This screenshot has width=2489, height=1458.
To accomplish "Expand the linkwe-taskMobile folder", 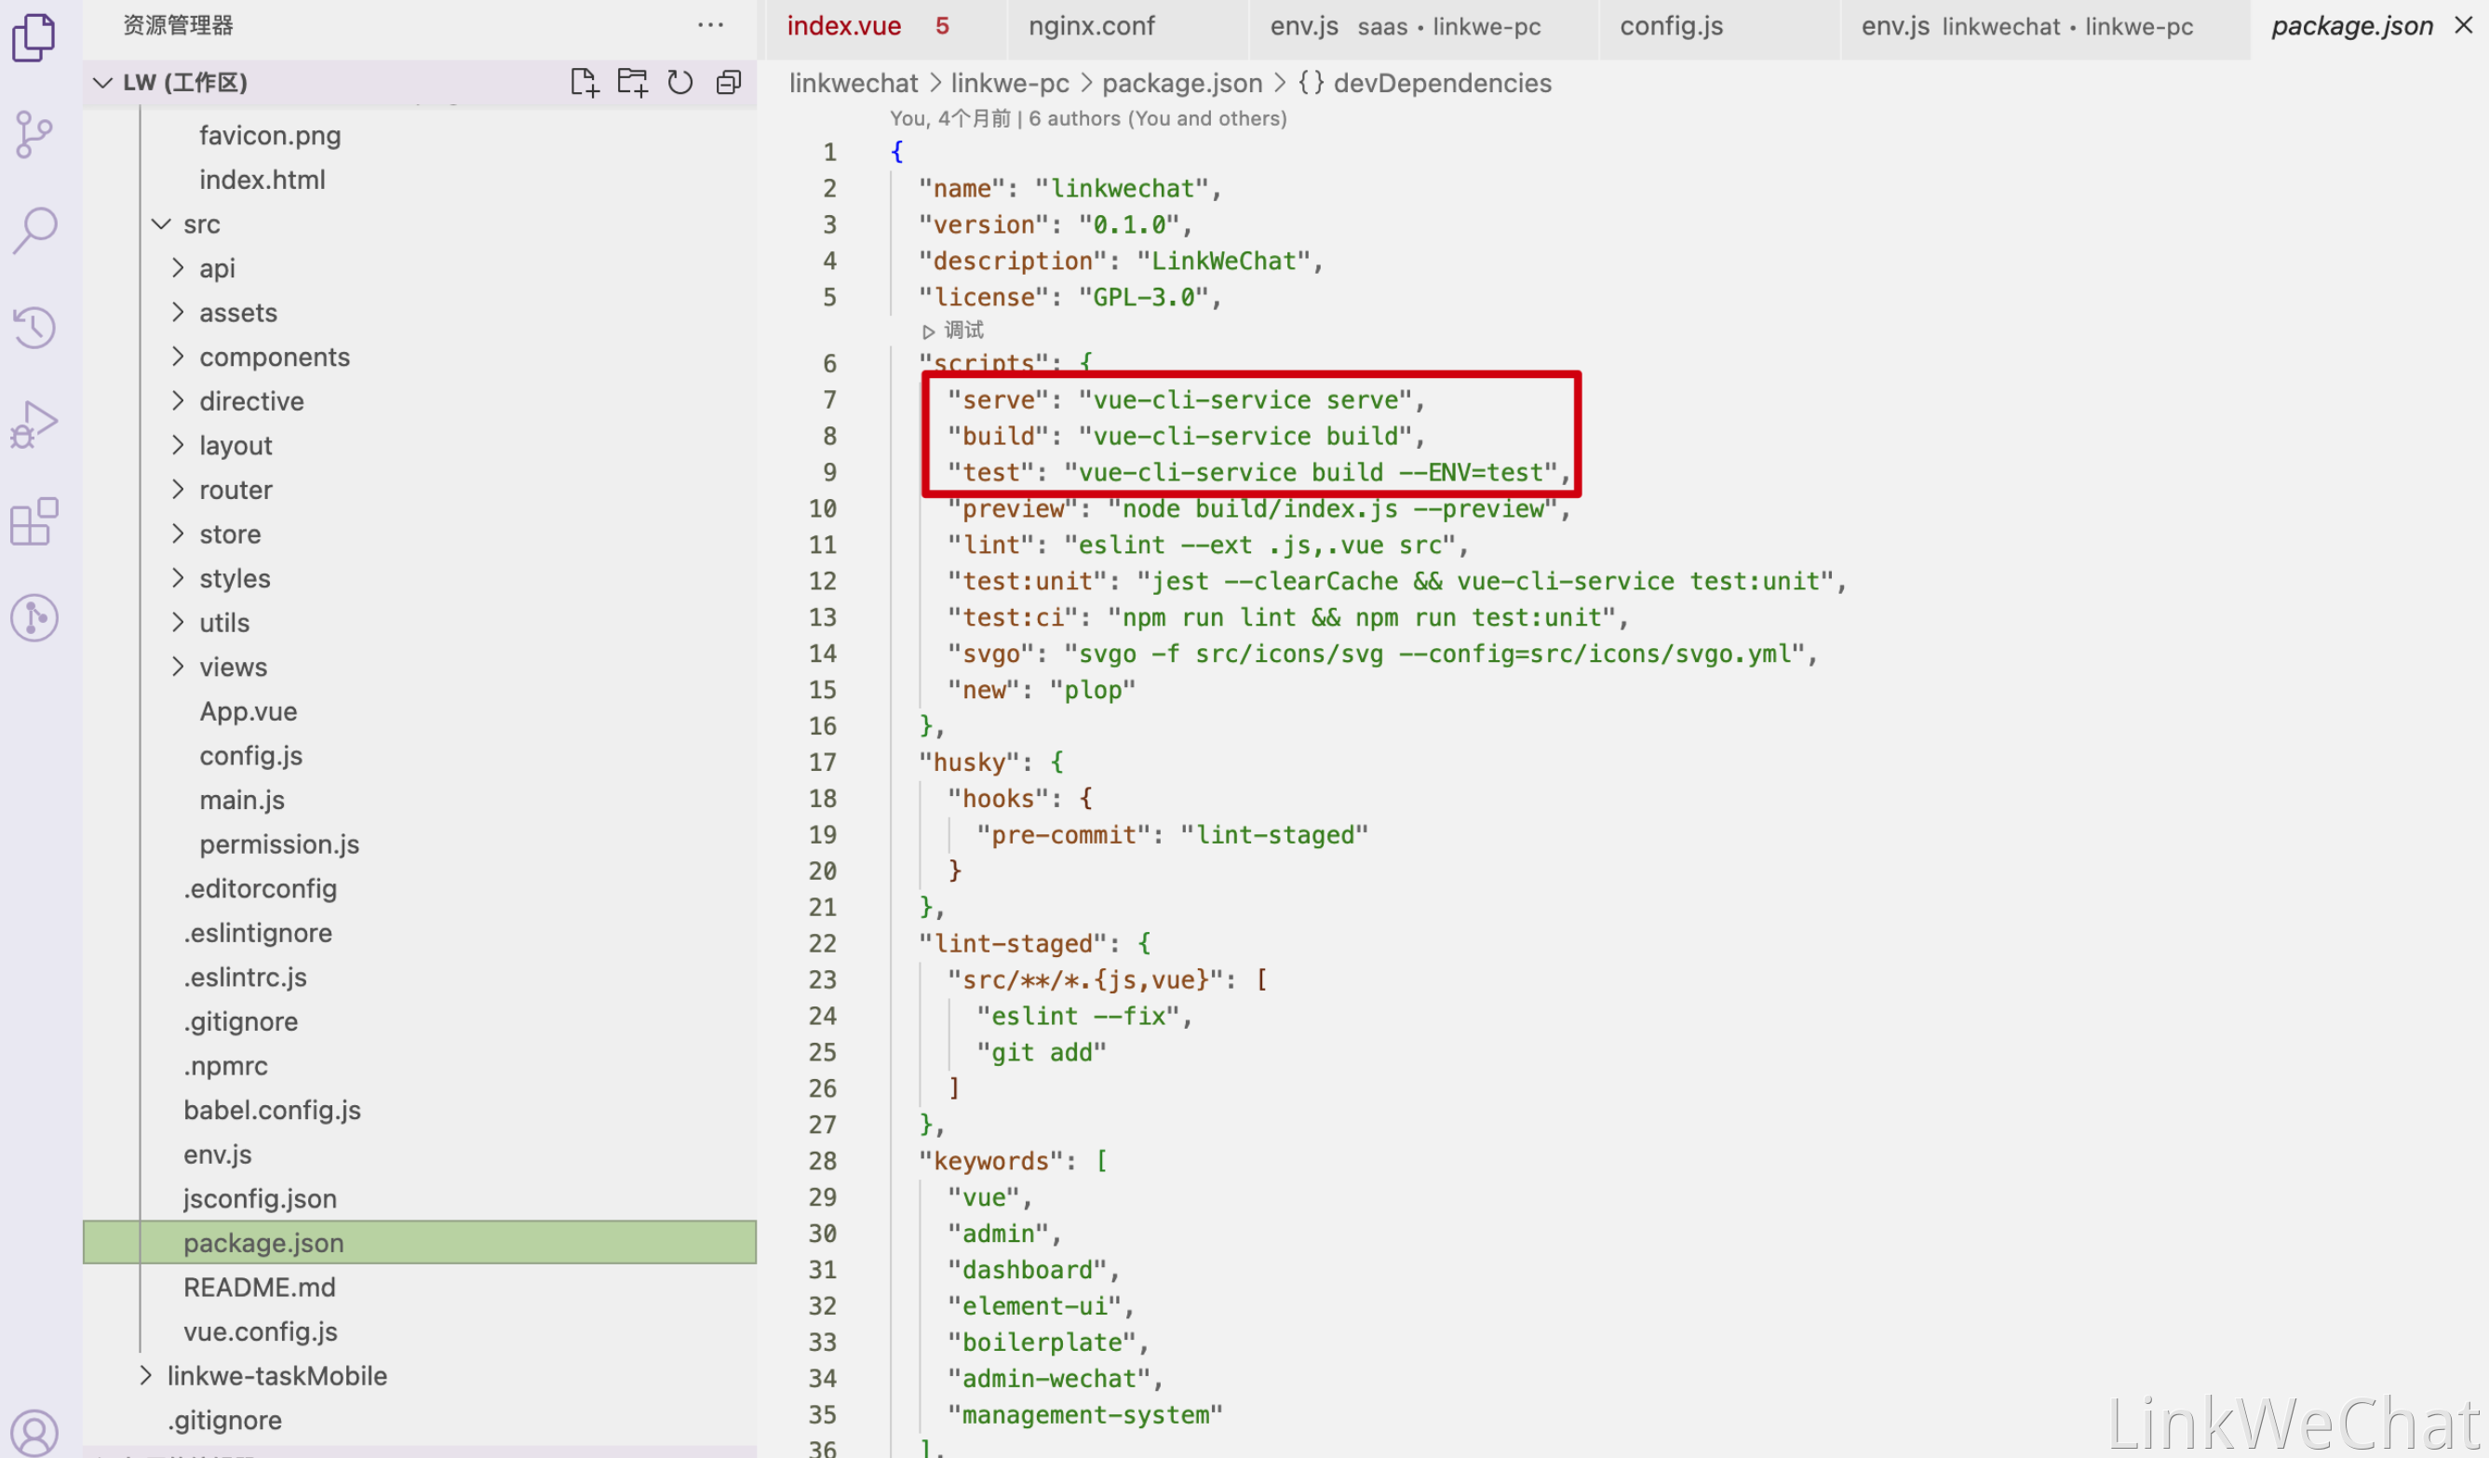I will [276, 1376].
